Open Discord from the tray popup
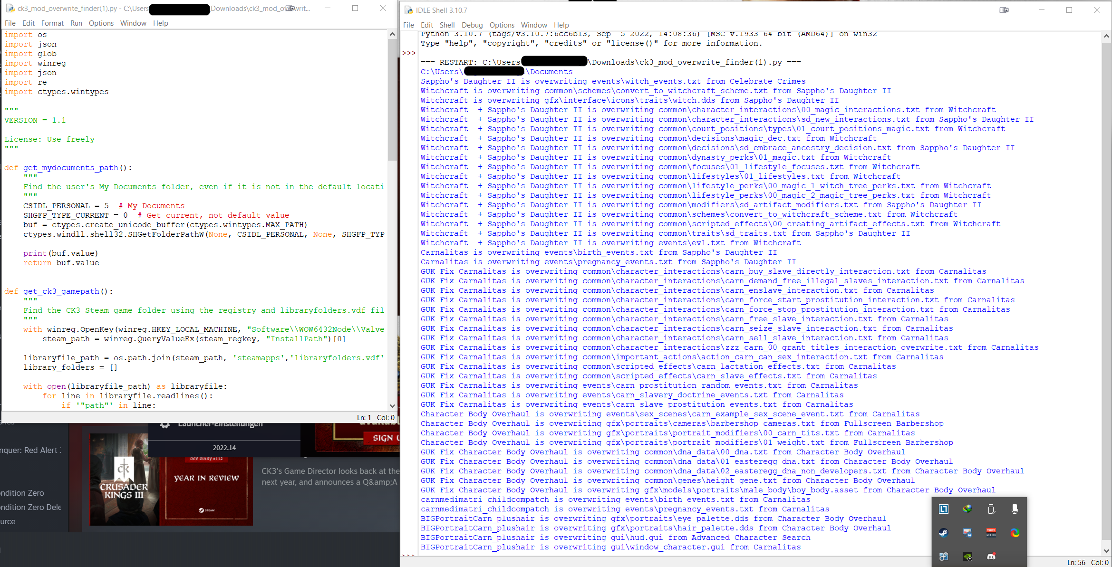The width and height of the screenshot is (1112, 567). pos(991,556)
